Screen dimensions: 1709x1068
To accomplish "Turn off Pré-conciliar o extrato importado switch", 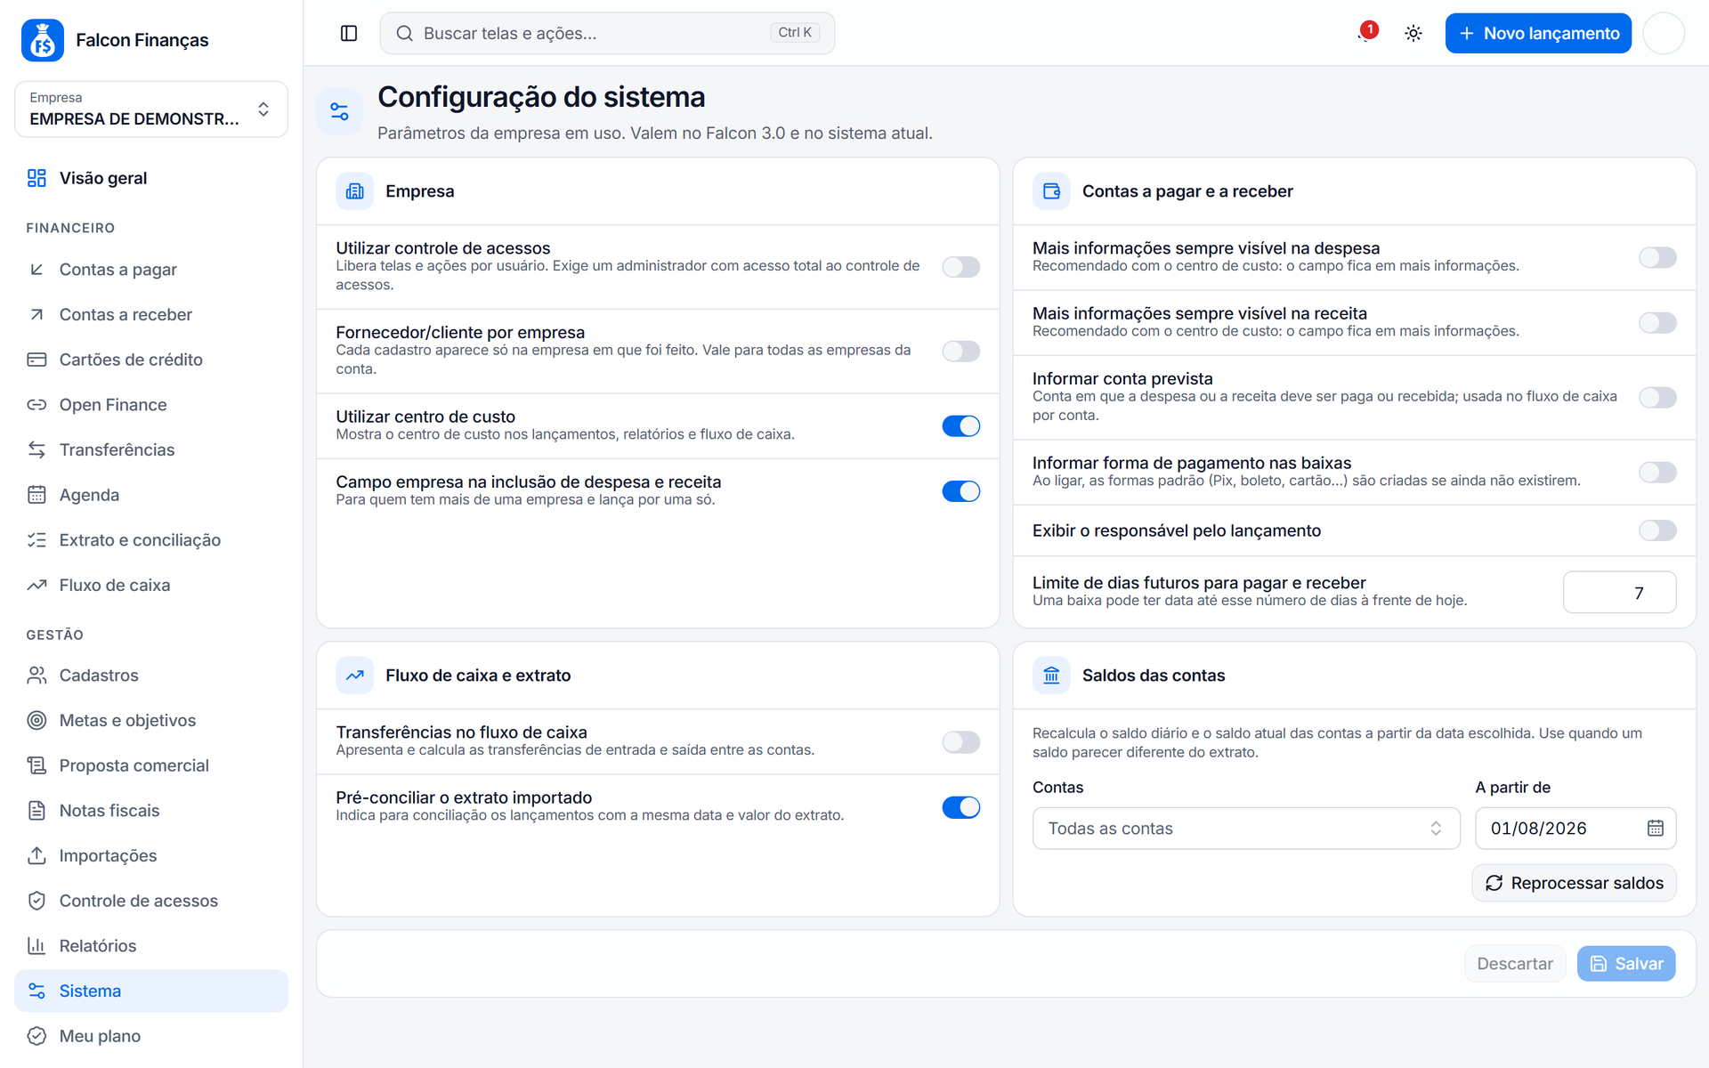I will coord(961,807).
